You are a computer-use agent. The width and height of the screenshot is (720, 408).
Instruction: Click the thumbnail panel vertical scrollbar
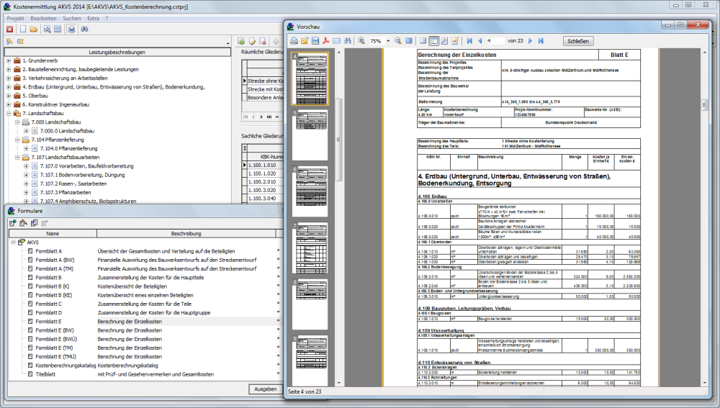pos(339,140)
